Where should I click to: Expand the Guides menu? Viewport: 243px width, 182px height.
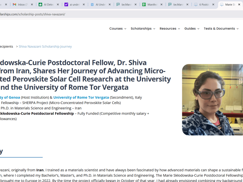[x=192, y=29]
